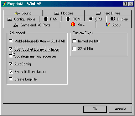Close the Proprietà - WinUAE dialog
This screenshot has height=116, width=135.
[x=131, y=4]
